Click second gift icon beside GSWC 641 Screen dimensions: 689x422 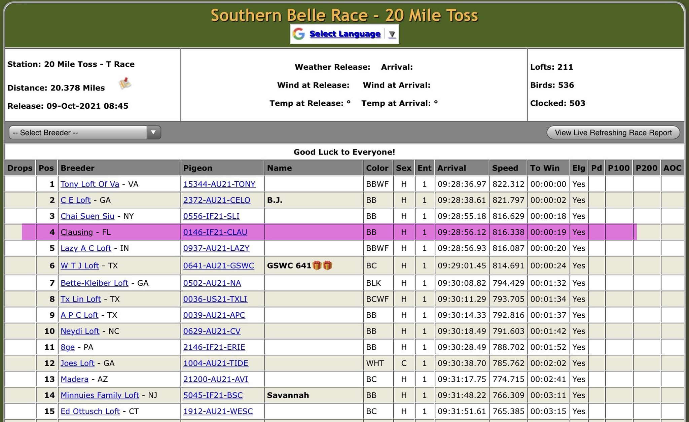tap(328, 266)
